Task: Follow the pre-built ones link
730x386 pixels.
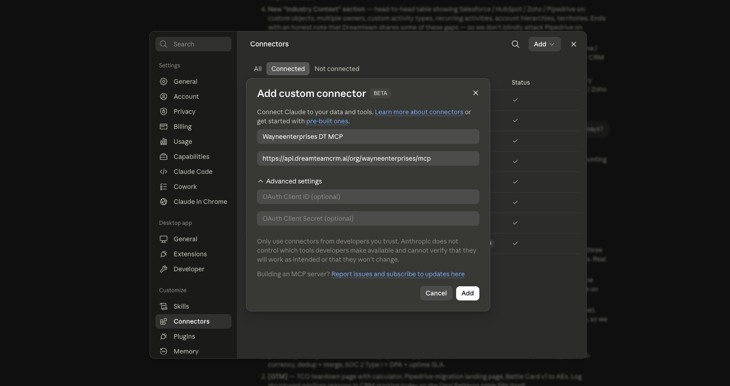Action: 327,121
